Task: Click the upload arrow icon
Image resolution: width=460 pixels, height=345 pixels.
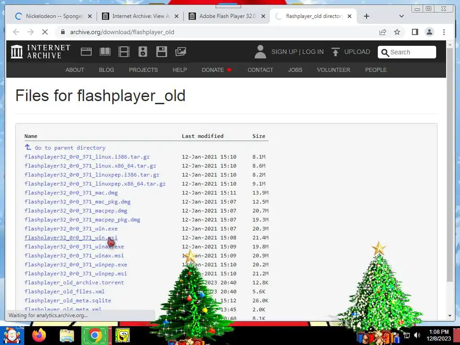Action: point(335,52)
